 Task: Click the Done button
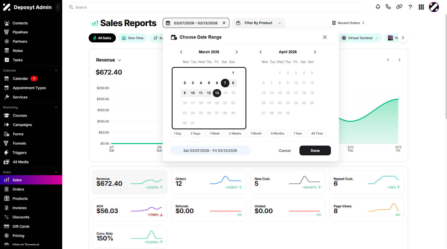(x=315, y=151)
